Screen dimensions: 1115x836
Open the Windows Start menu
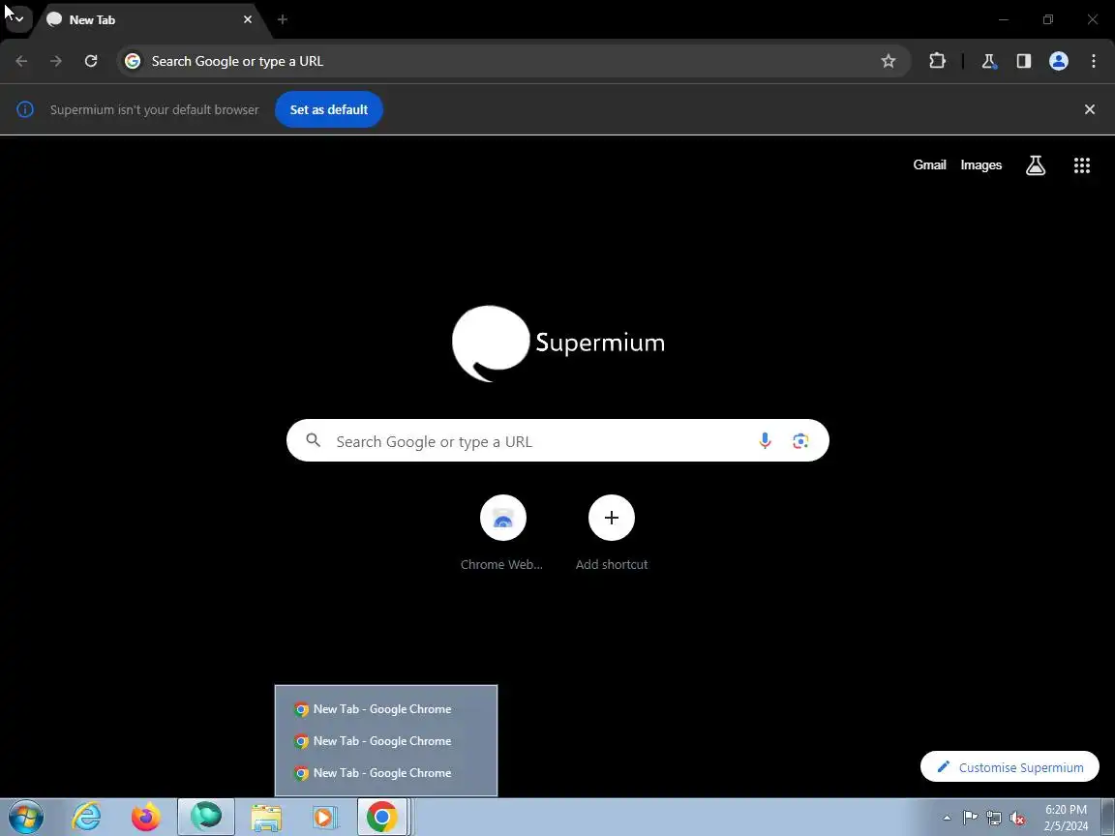click(25, 818)
